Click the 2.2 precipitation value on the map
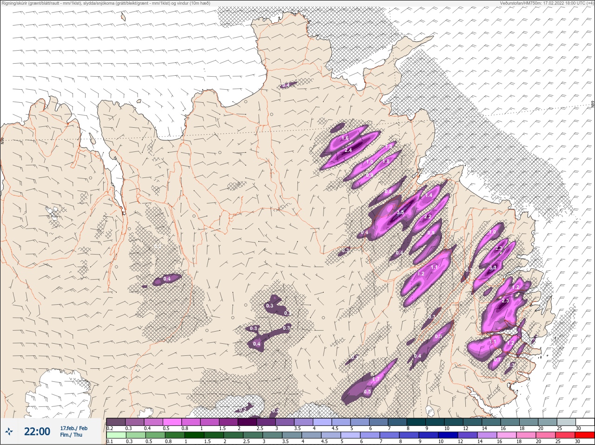Screen dimensions: 595x445 coord(428,217)
